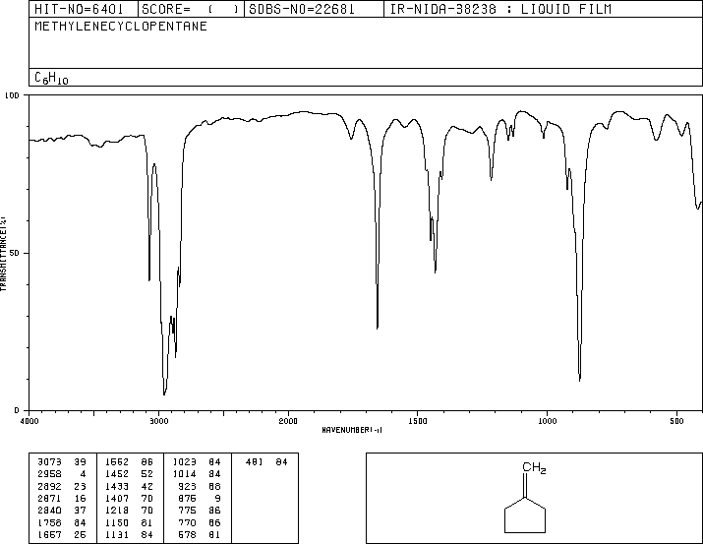The height and width of the screenshot is (544, 703).
Task: Select the SCORE= field in header
Action: (191, 9)
